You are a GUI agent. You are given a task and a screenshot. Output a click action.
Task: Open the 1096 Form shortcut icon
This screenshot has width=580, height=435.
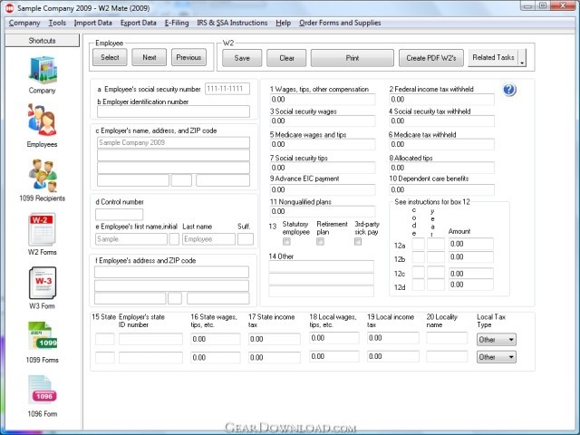click(43, 391)
